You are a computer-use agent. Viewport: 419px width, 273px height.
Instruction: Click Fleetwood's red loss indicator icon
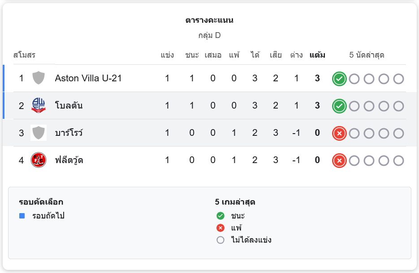point(339,160)
